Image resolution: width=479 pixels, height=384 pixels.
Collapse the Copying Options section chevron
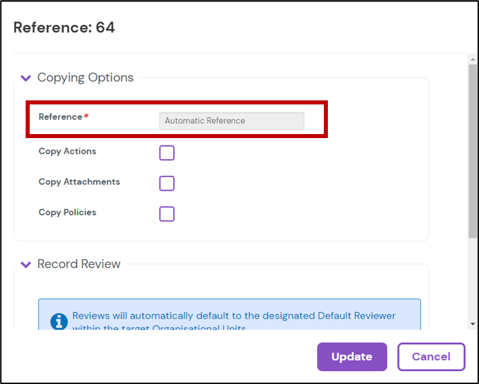coord(26,78)
